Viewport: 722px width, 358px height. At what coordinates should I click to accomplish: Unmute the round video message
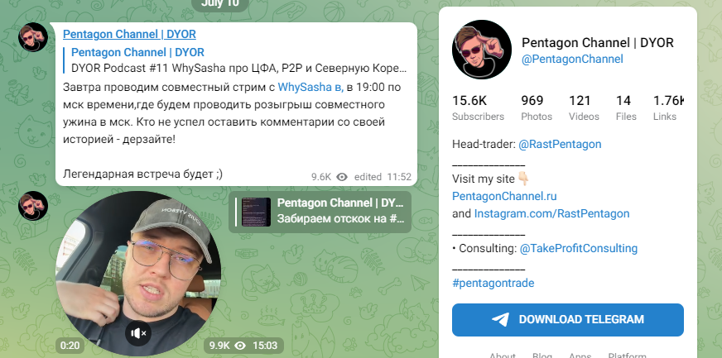(x=138, y=333)
